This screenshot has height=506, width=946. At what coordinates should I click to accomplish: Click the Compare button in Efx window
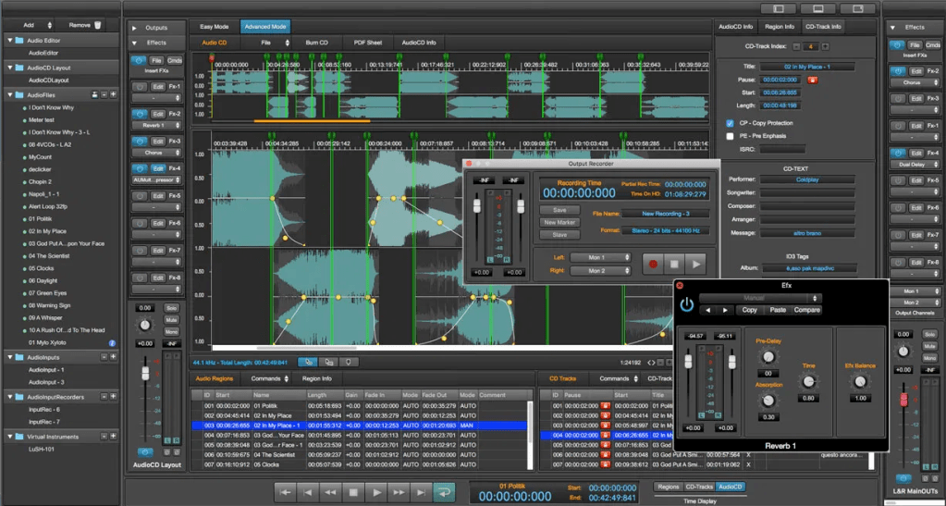807,310
